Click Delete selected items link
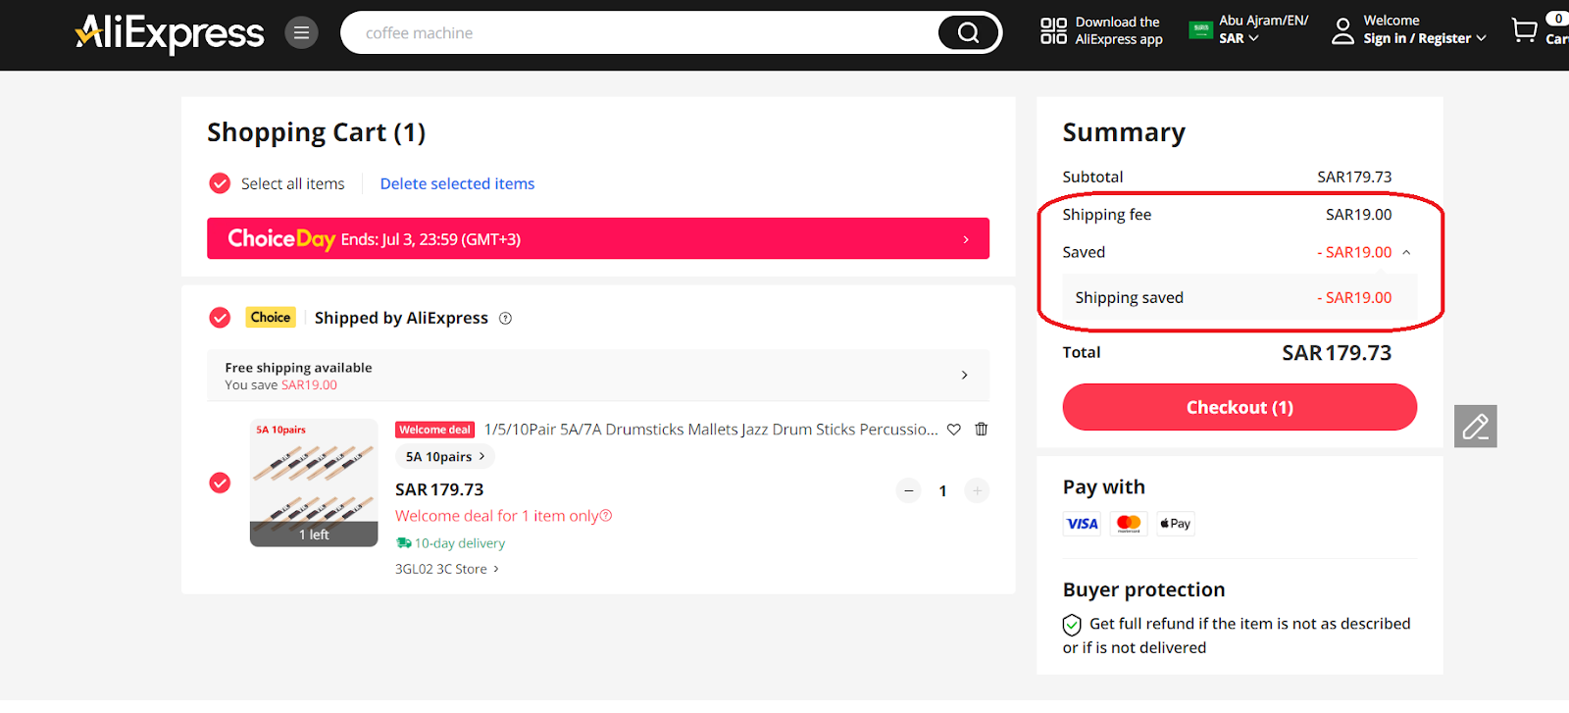The image size is (1569, 713). (457, 183)
